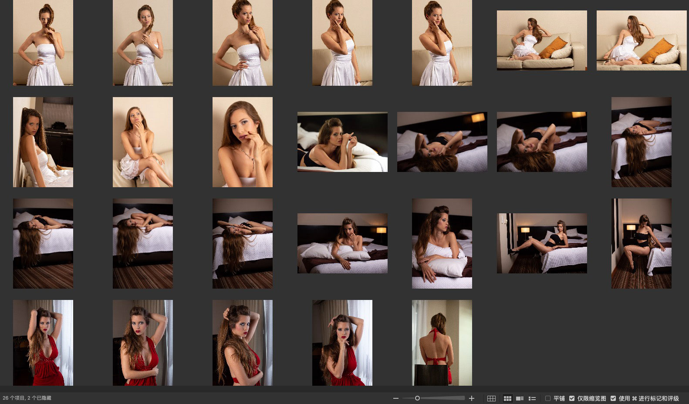The height and width of the screenshot is (404, 689).
Task: Click the plus icon to enlarge thumbnails
Action: (471, 398)
